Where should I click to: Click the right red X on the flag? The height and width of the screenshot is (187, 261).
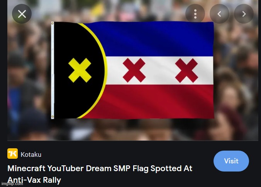click(x=186, y=70)
